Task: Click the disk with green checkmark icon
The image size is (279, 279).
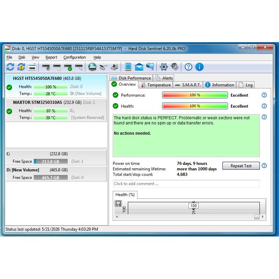Action: pyautogui.click(x=68, y=68)
